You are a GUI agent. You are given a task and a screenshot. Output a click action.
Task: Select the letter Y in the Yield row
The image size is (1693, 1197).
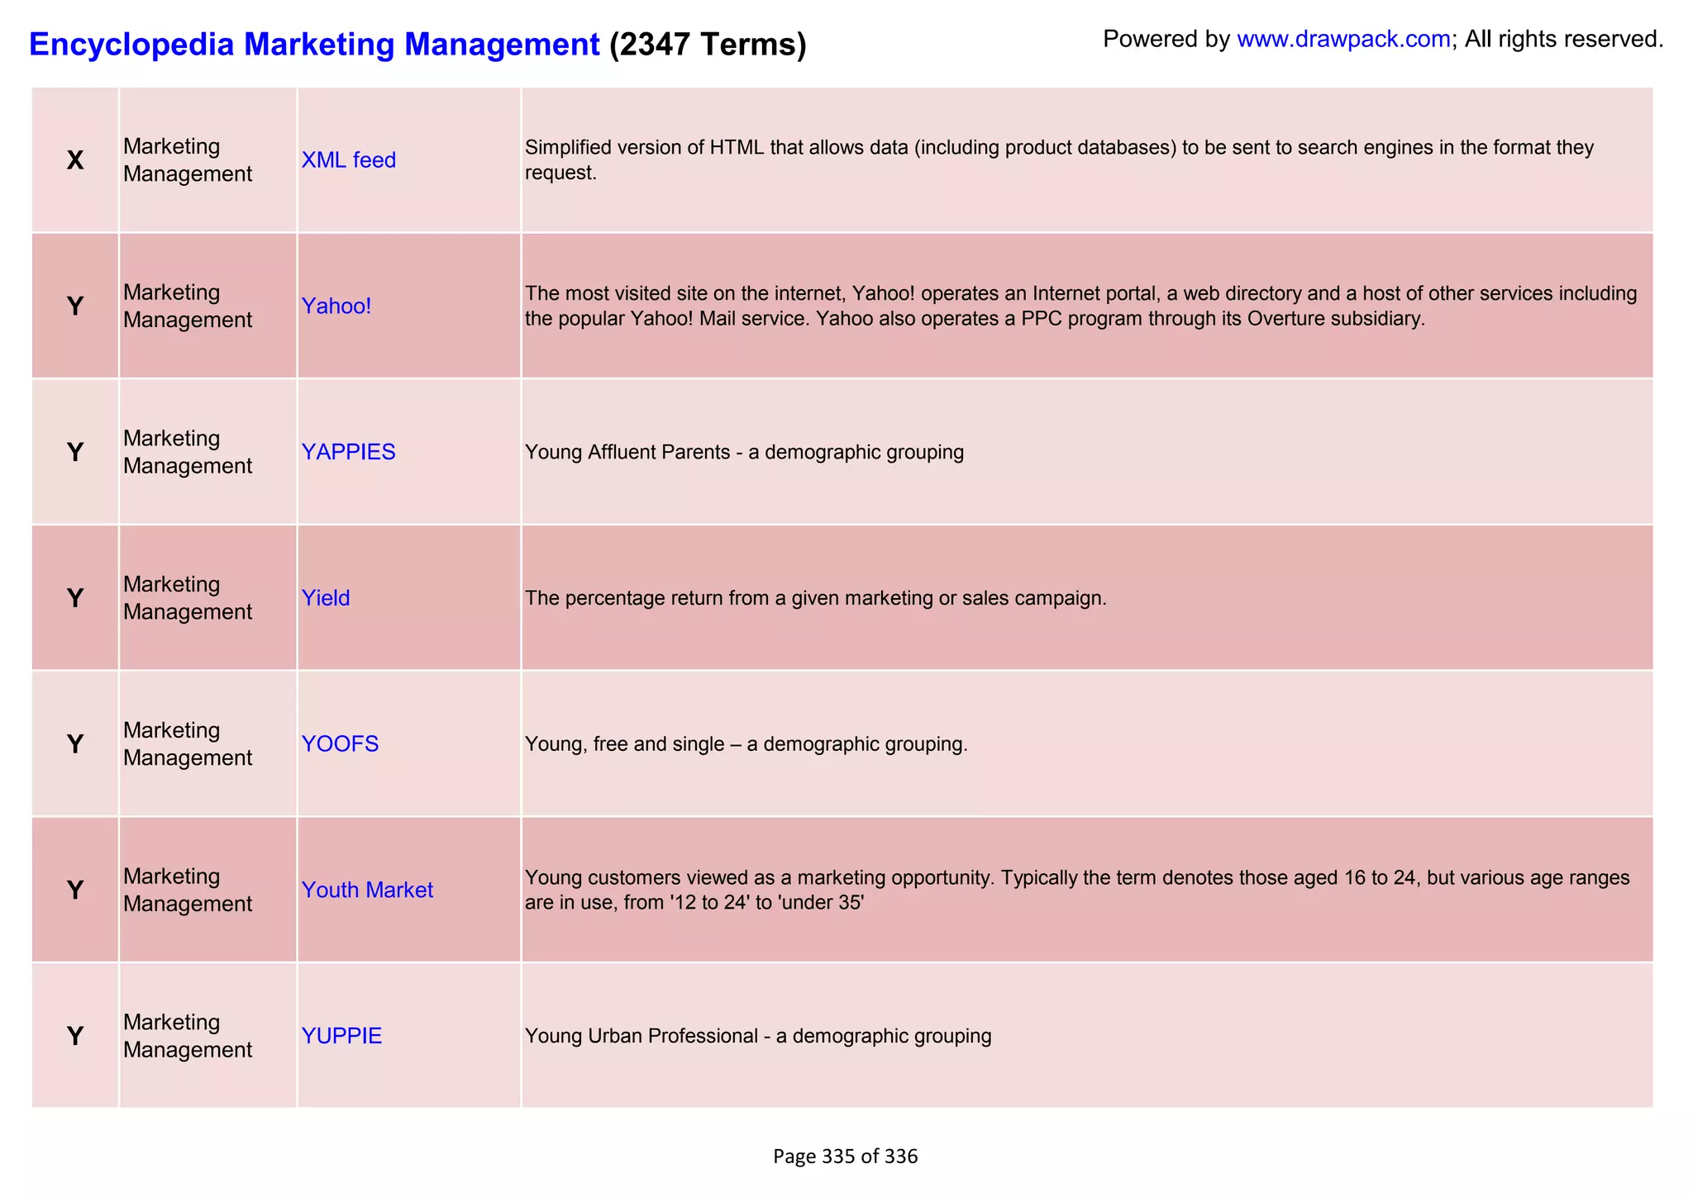click(x=75, y=598)
